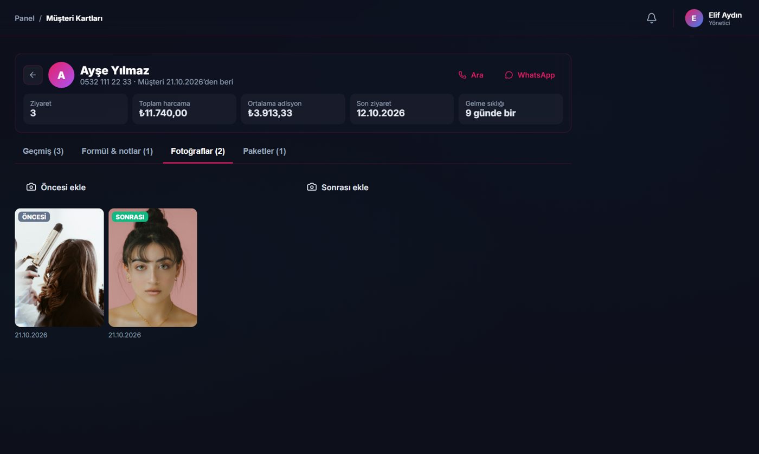Open the Formül & notlar (1) tab

click(117, 151)
